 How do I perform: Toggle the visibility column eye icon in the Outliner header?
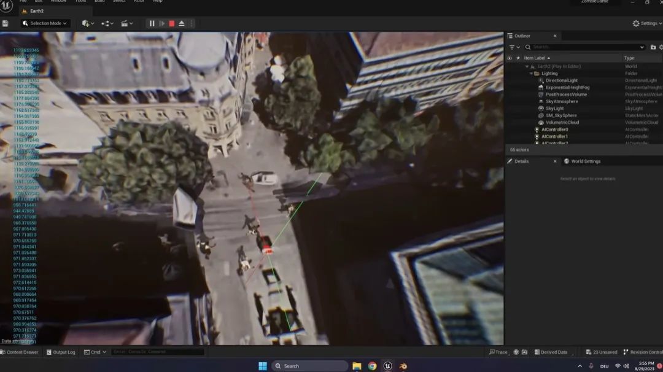point(510,58)
